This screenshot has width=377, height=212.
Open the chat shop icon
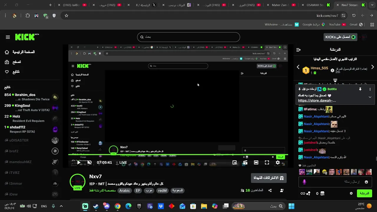pyautogui.click(x=322, y=193)
